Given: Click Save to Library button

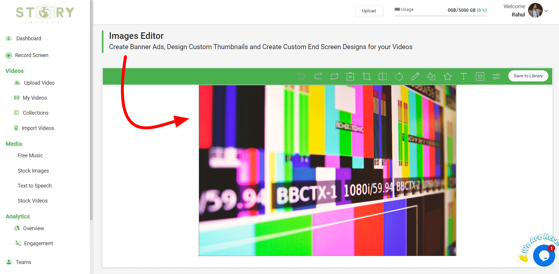Looking at the screenshot, I should tap(528, 76).
